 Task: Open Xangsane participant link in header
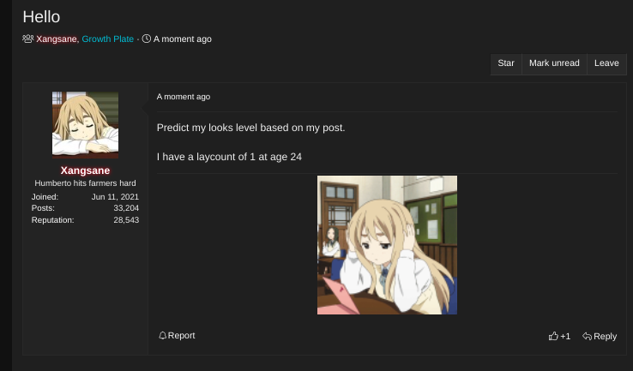(x=57, y=39)
